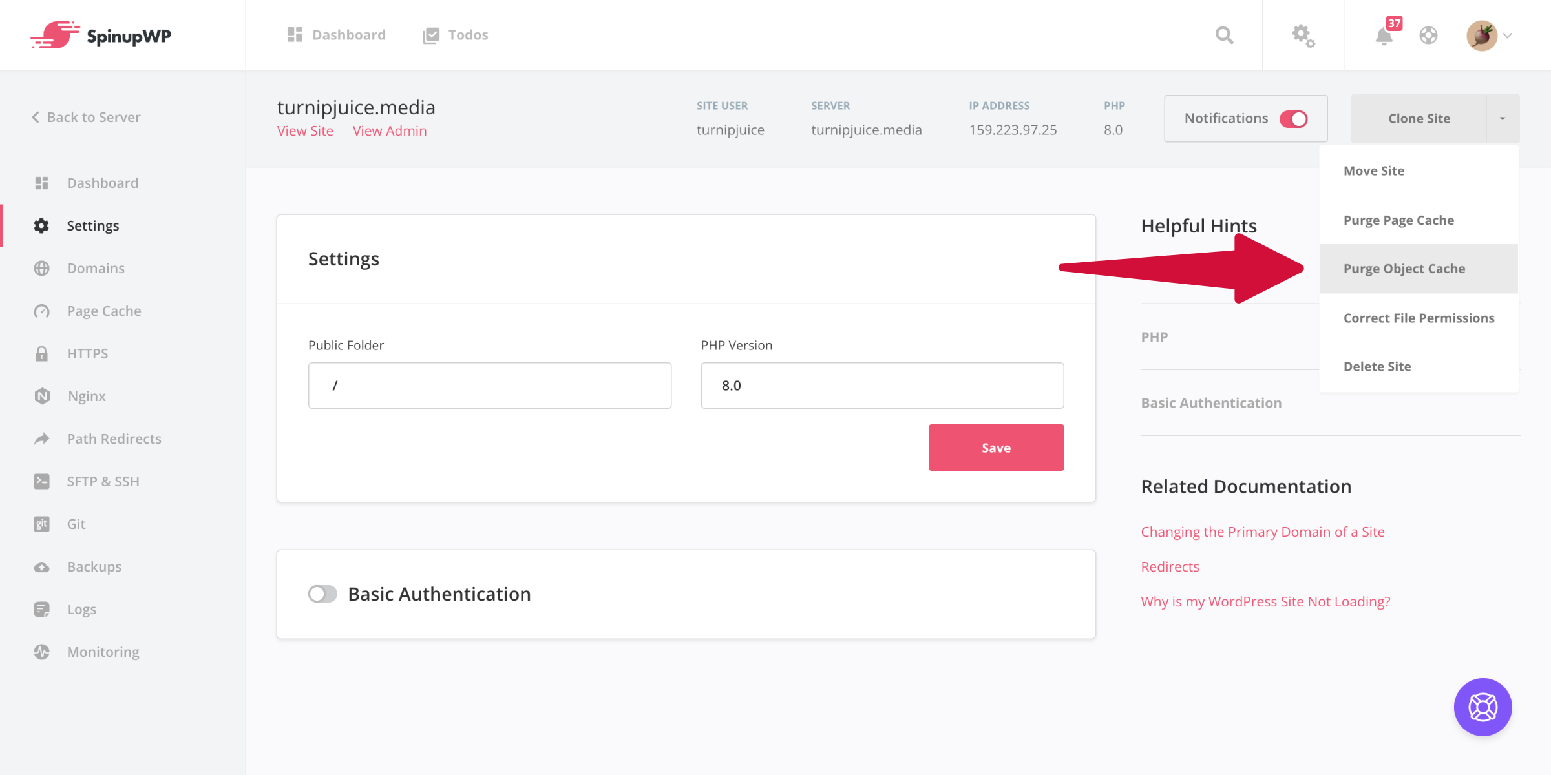Click the IP address 159.223.97.25
Viewport: 1551px width, 775px height.
point(1013,130)
